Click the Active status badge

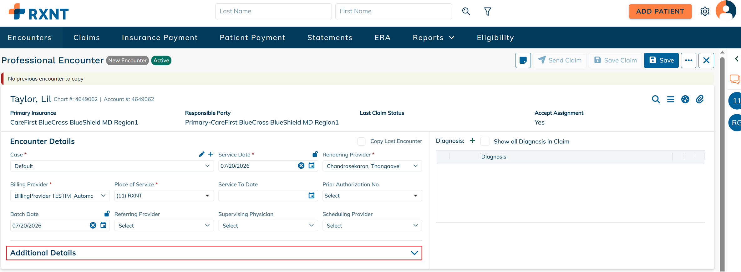161,61
